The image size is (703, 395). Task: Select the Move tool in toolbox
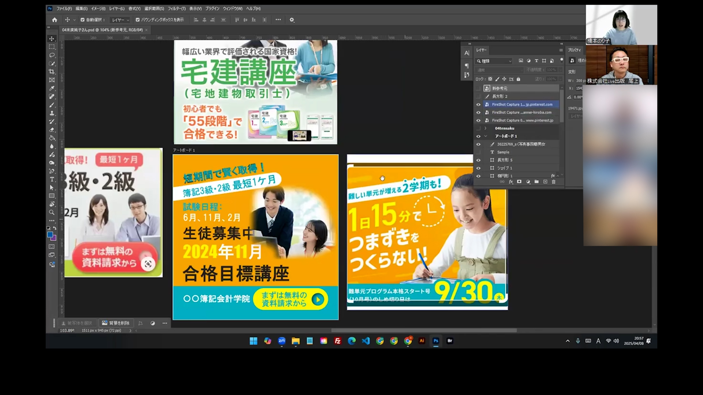[52, 39]
